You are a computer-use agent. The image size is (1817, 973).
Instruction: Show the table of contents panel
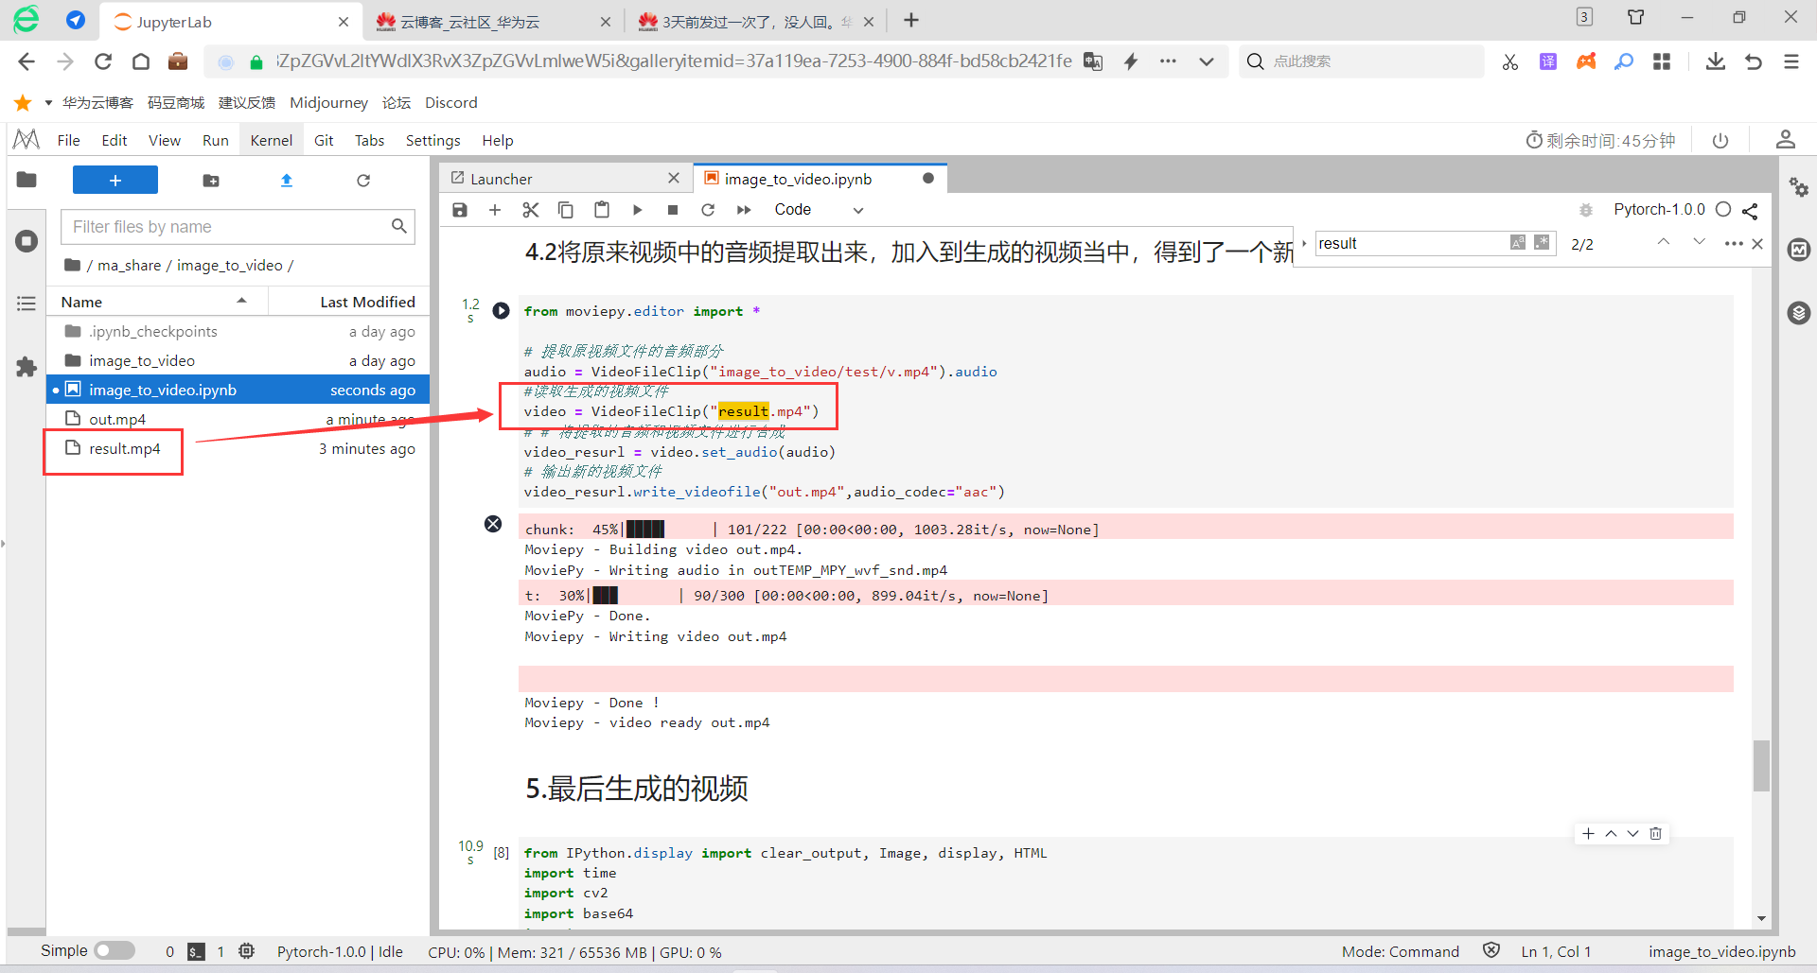click(x=26, y=304)
